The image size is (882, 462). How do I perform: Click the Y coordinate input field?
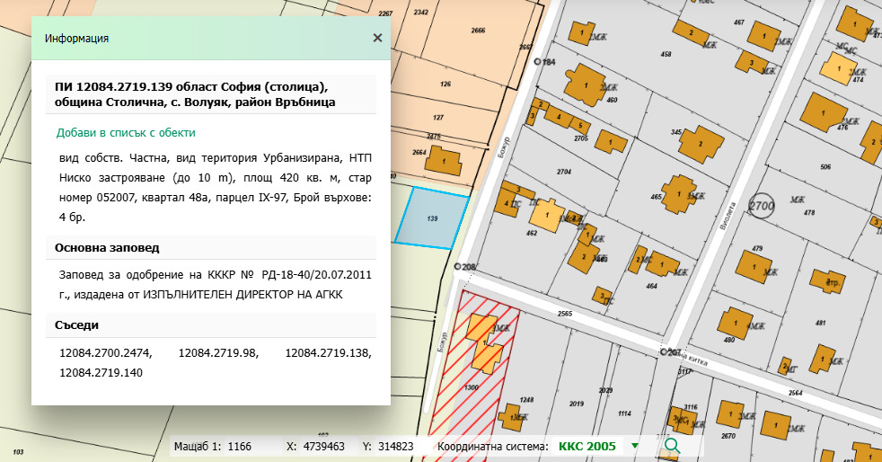click(x=401, y=446)
